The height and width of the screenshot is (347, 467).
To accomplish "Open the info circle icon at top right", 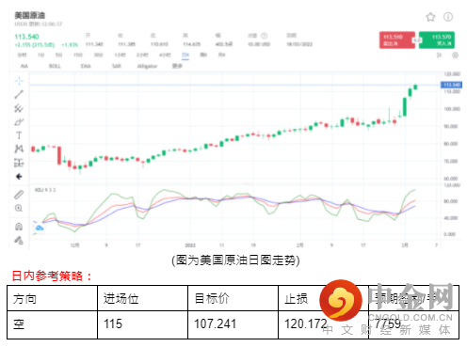I will pos(448,17).
